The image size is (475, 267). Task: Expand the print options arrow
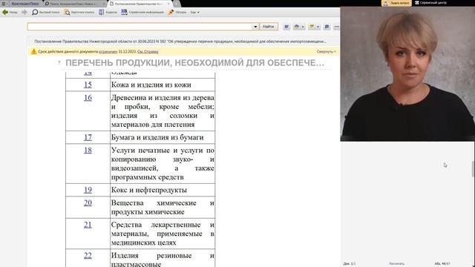click(303, 27)
